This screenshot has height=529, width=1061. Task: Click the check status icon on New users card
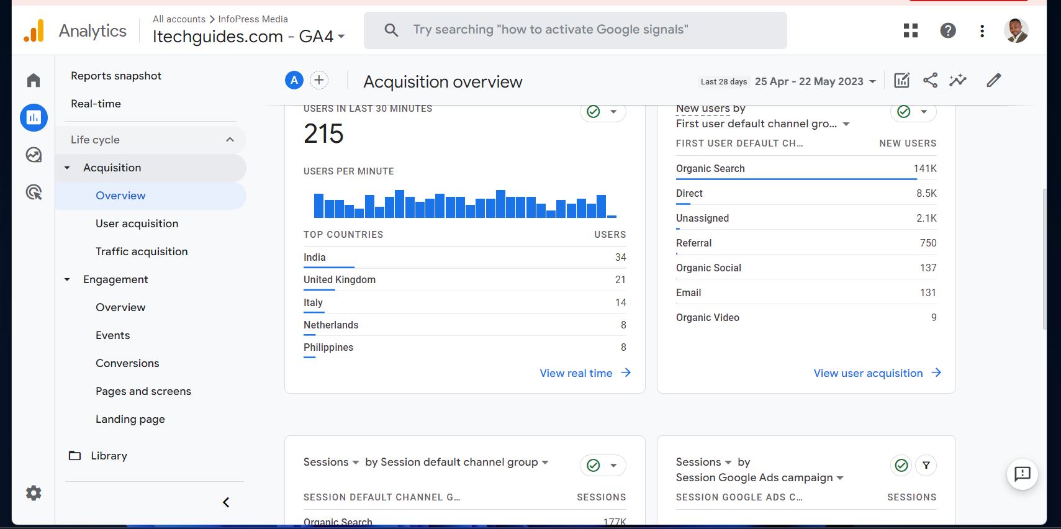(904, 112)
